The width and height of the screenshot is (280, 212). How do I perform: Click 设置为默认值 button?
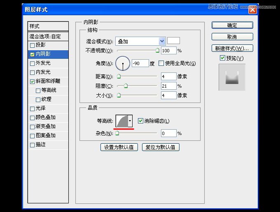click(x=119, y=147)
